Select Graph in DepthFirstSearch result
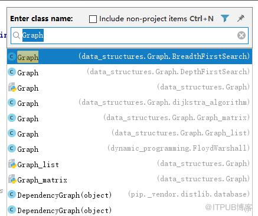 (129, 72)
